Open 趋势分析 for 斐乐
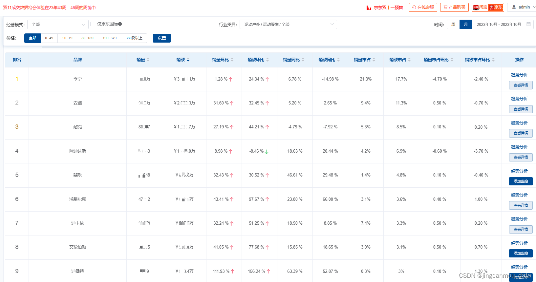Screen dimensions: 536x282 coord(519,171)
